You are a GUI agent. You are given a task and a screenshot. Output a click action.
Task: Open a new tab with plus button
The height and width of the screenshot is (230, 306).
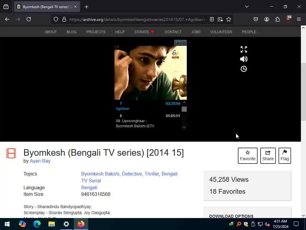coord(86,7)
